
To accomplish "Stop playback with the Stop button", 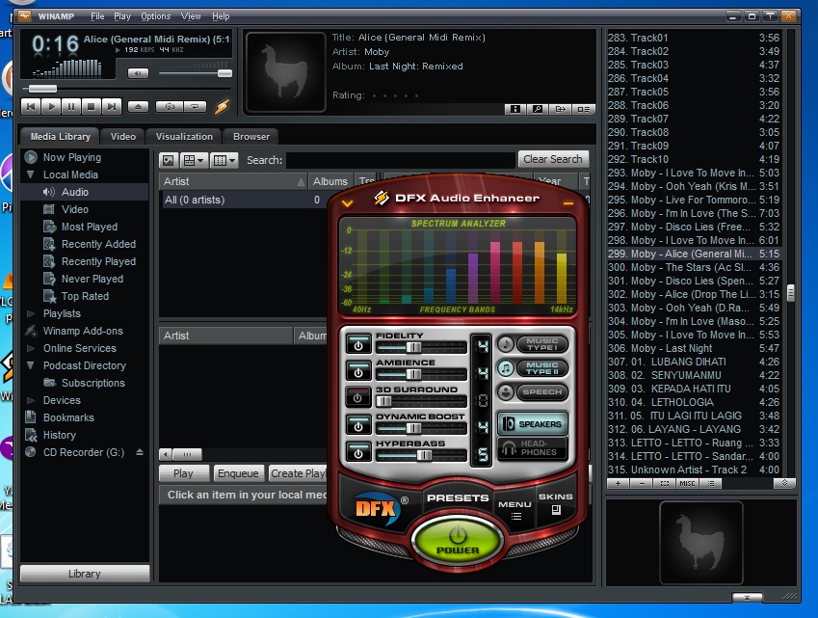I will (91, 106).
